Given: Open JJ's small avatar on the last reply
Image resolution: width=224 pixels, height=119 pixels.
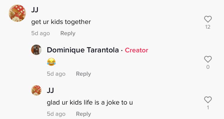Looking at the screenshot, I should [x=36, y=90].
